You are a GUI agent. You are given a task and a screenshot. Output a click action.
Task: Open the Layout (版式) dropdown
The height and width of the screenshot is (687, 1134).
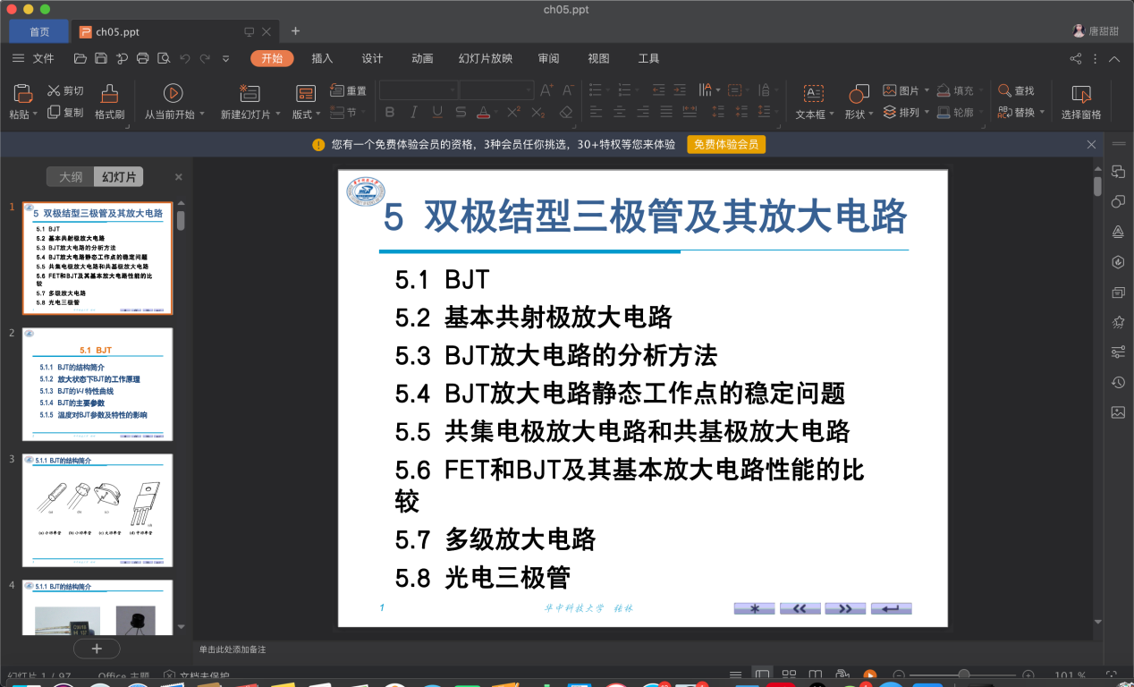point(307,114)
